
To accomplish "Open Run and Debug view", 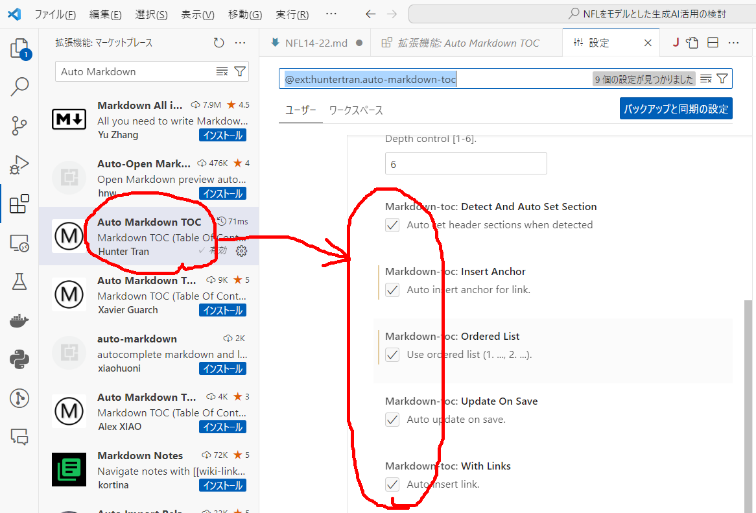I will point(19,165).
